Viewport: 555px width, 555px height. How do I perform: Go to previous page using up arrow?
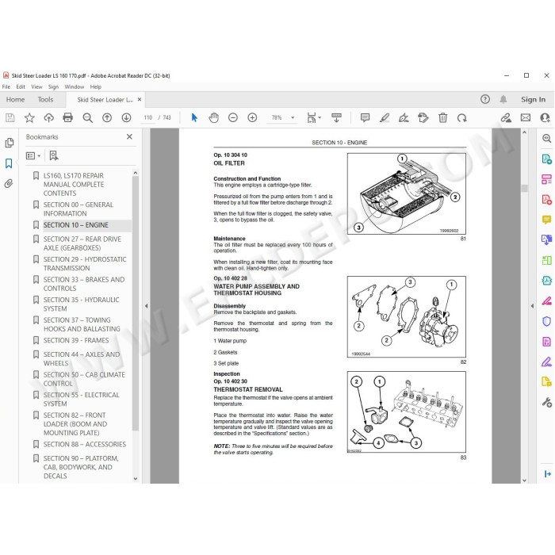107,117
